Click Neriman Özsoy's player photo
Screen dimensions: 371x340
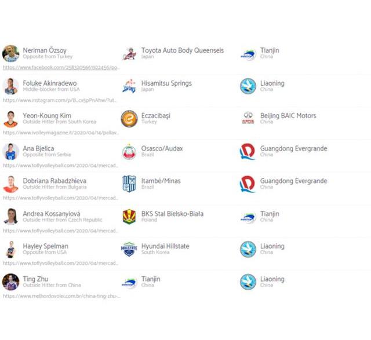[10, 54]
